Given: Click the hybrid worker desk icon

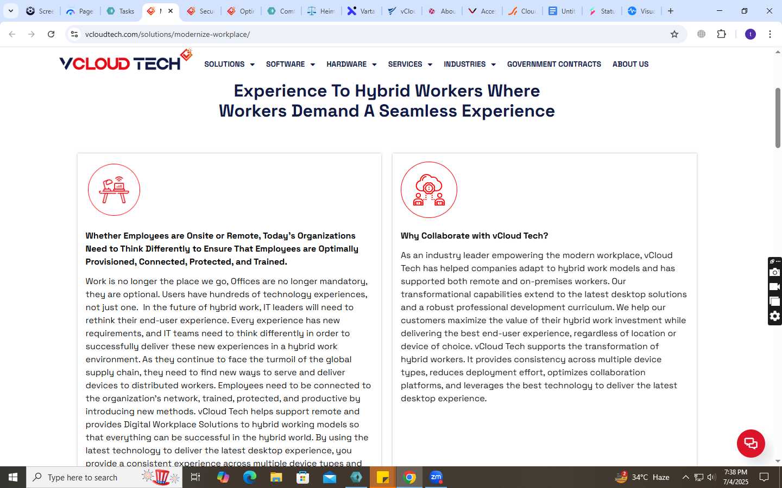Looking at the screenshot, I should pos(114,190).
